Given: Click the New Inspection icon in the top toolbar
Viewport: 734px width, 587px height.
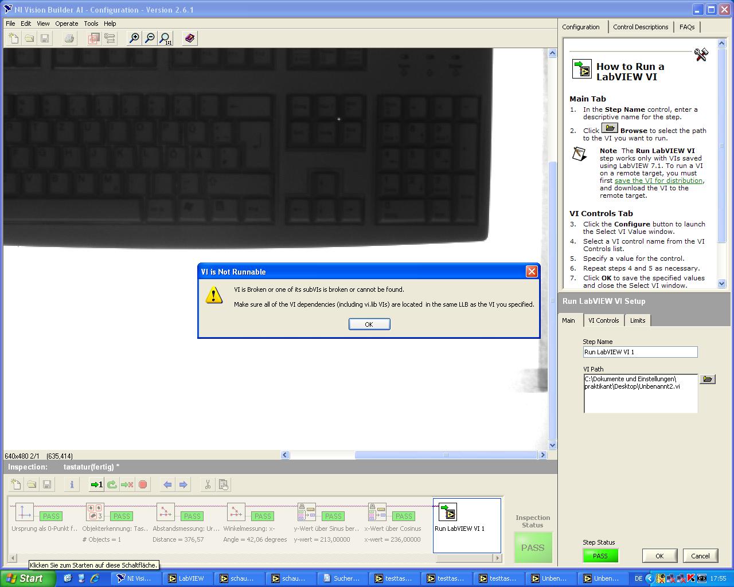Looking at the screenshot, I should pyautogui.click(x=14, y=38).
